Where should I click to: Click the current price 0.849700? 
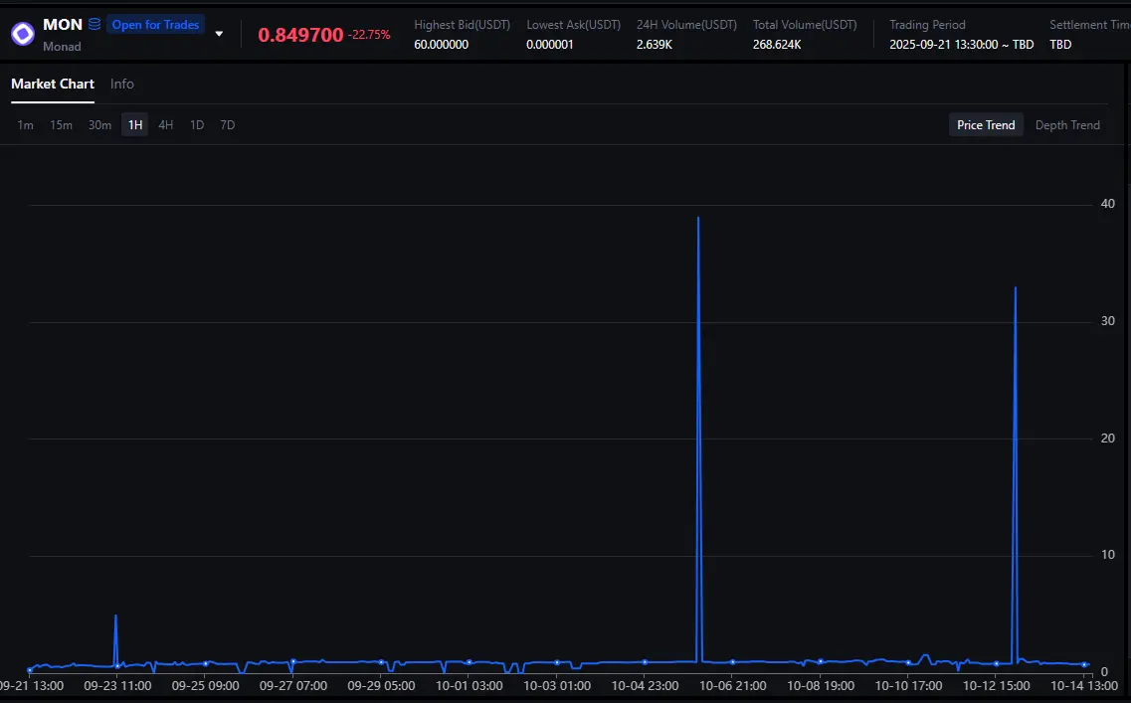300,35
